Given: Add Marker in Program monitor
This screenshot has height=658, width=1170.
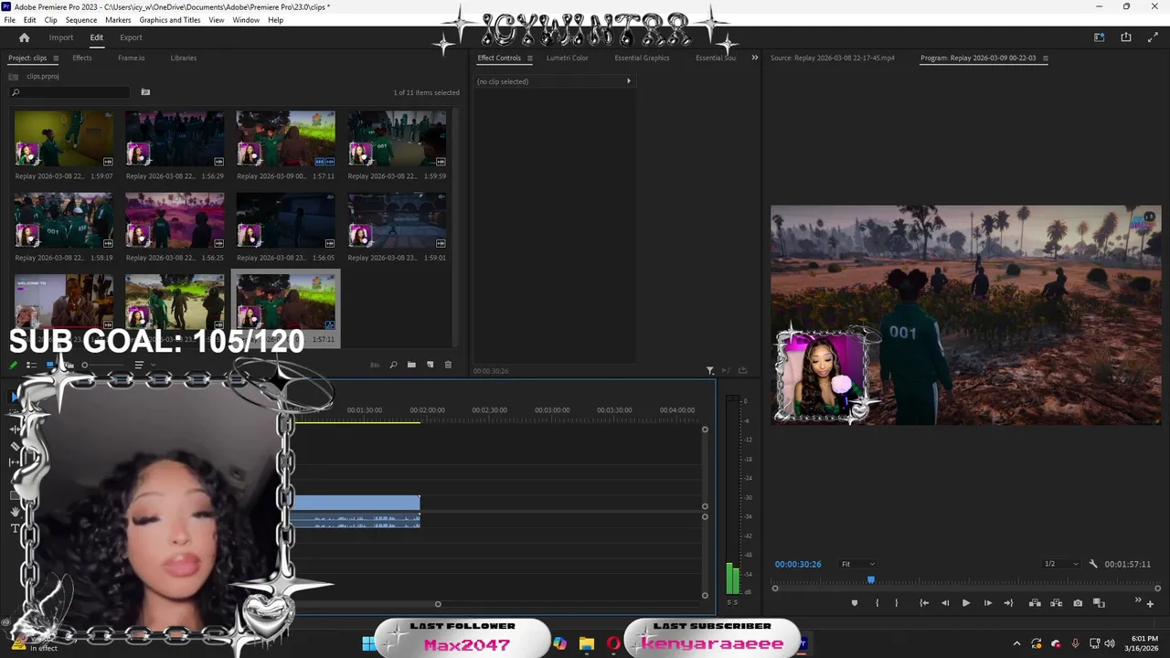Looking at the screenshot, I should point(855,603).
